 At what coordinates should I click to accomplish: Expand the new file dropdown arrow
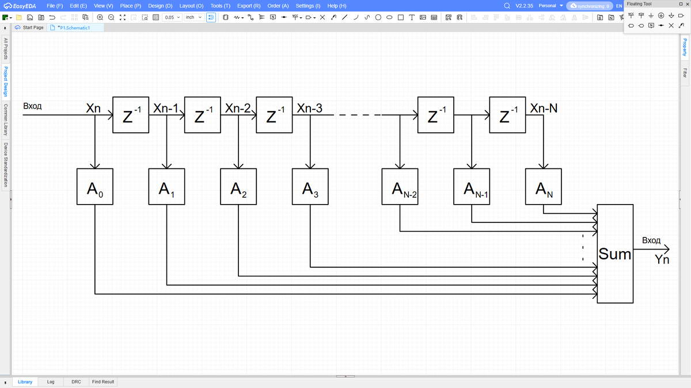pyautogui.click(x=11, y=18)
